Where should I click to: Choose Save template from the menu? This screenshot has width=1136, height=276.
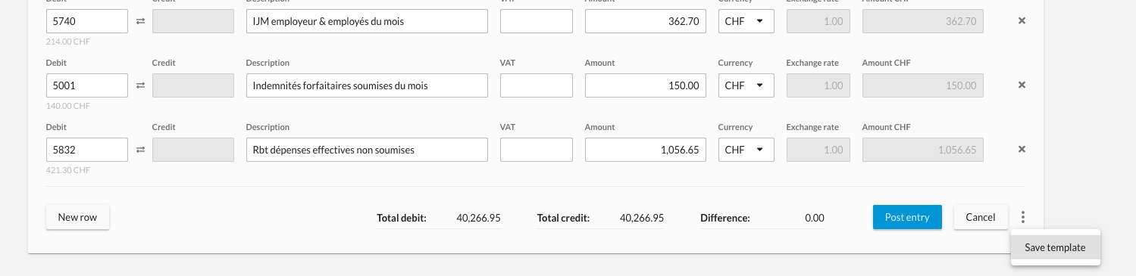point(1055,247)
